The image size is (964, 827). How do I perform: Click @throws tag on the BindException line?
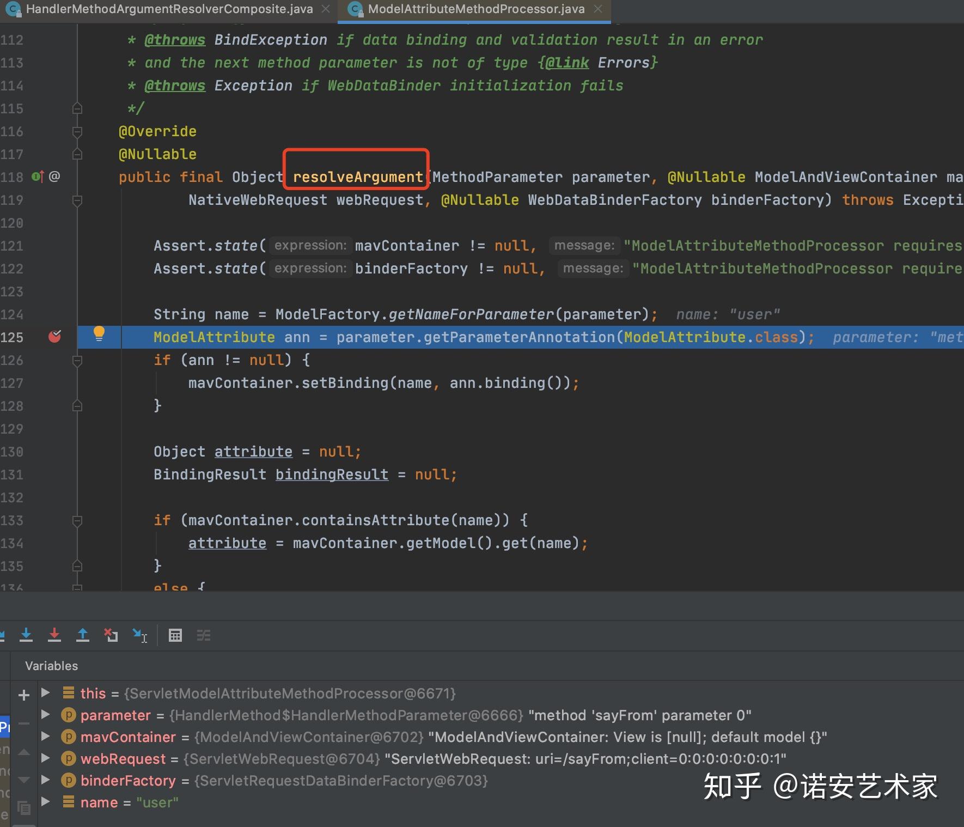[175, 40]
